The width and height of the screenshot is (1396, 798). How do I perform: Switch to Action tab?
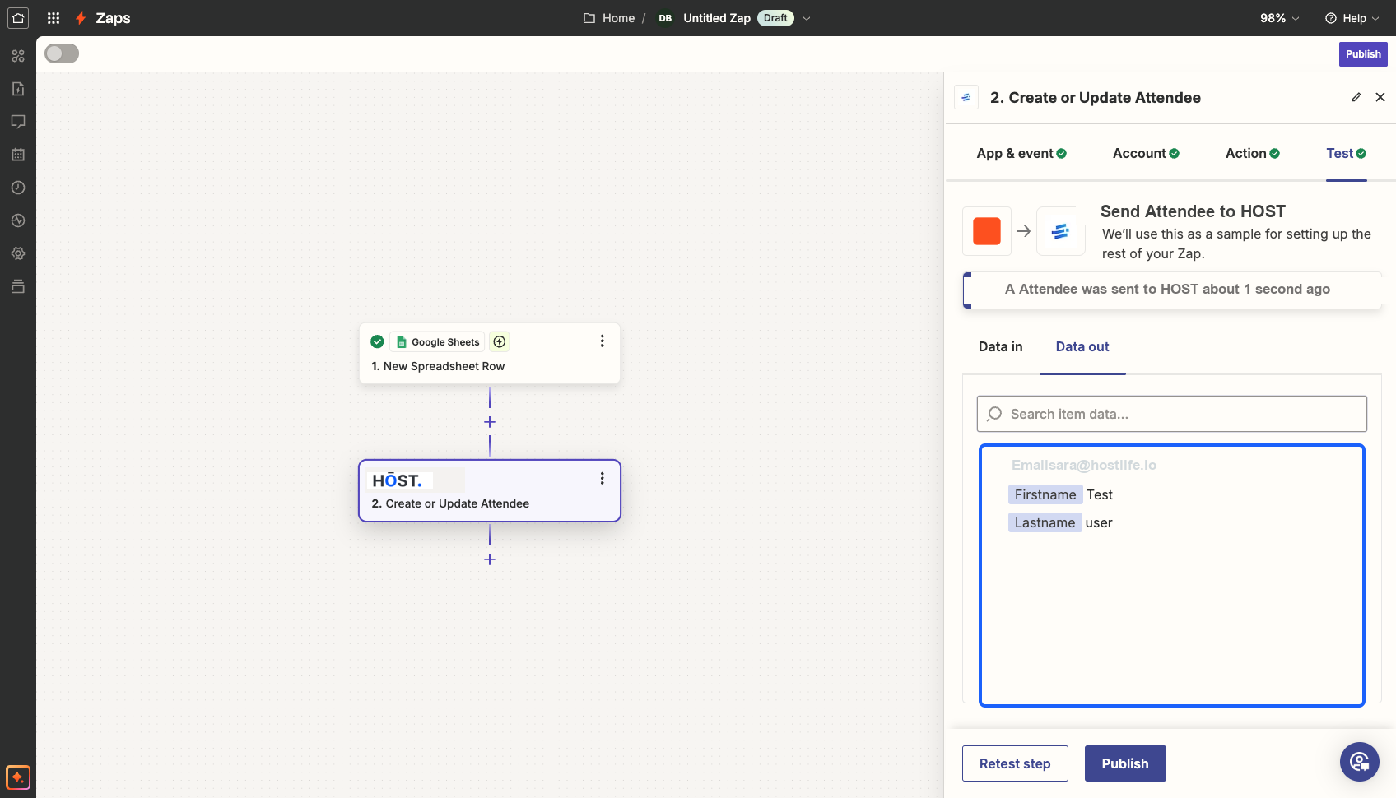[1253, 153]
